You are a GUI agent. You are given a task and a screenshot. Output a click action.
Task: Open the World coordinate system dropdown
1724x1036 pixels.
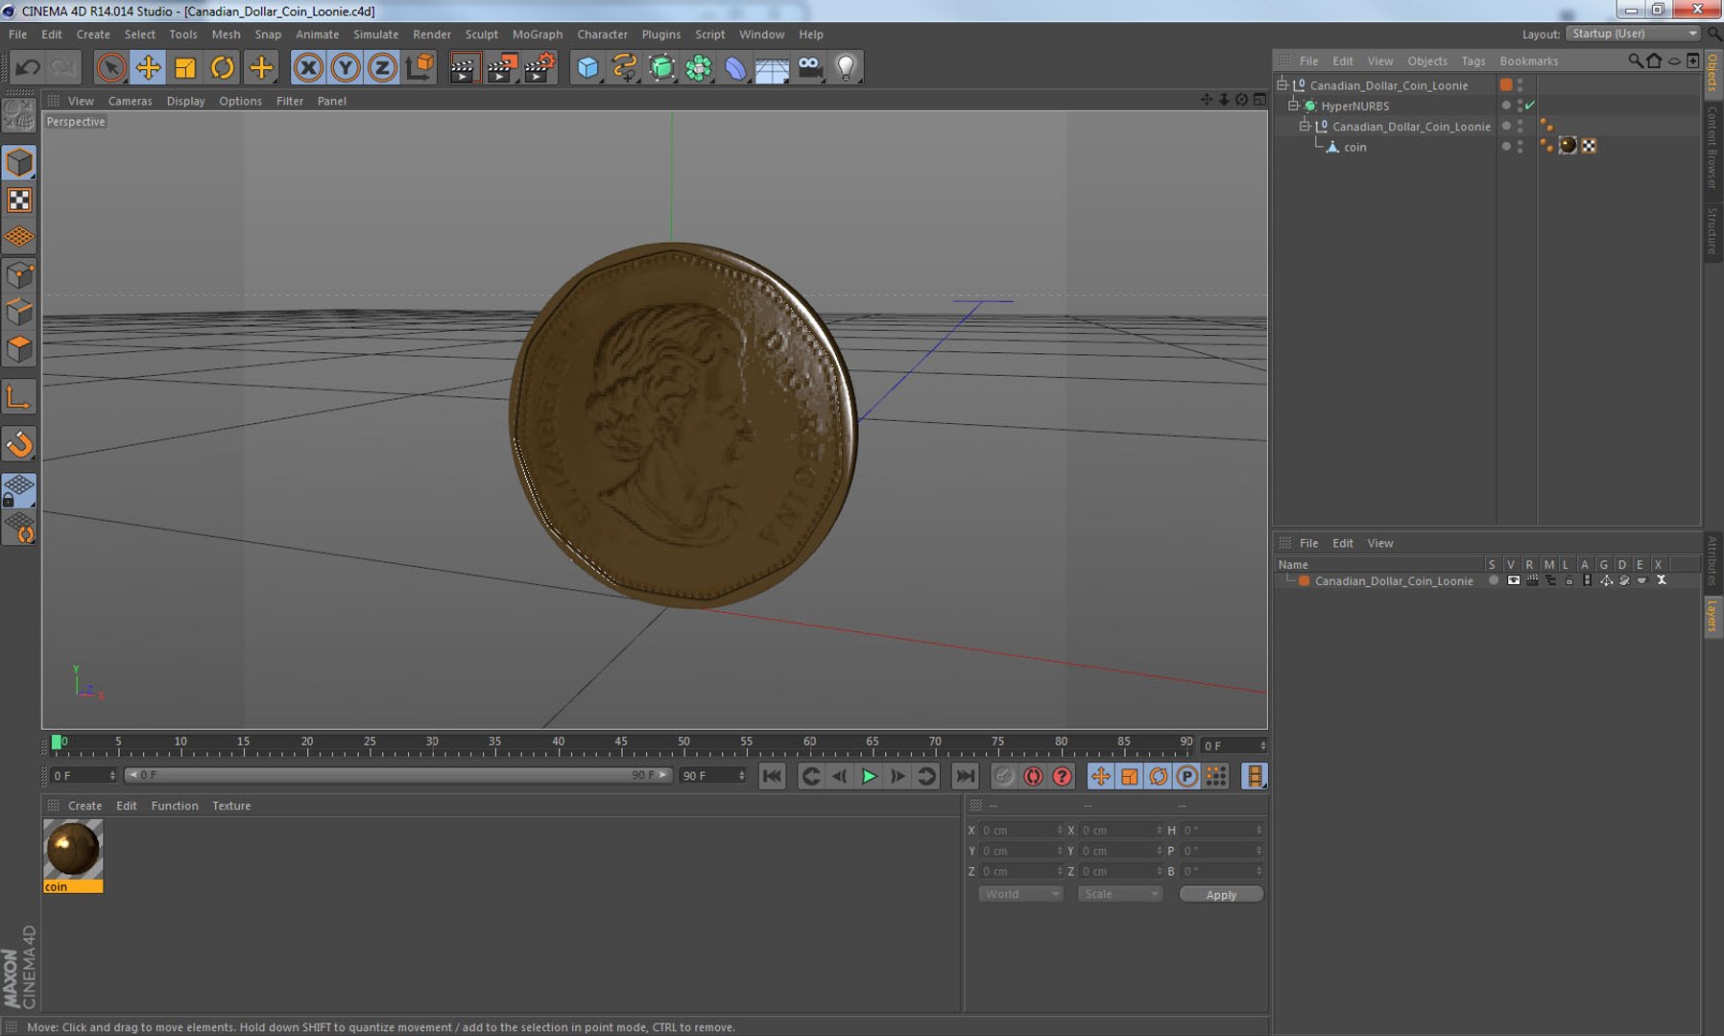click(x=1019, y=894)
